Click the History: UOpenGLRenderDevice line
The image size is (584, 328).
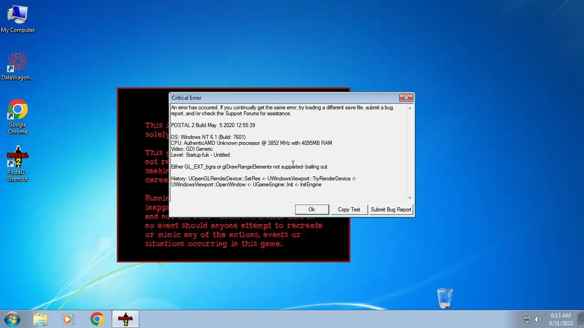click(x=264, y=181)
